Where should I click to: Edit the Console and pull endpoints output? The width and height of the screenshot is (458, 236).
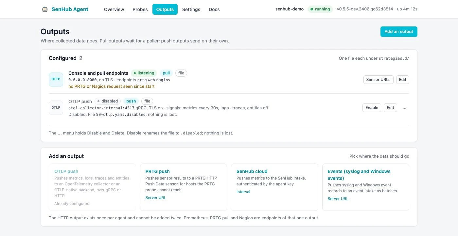(402, 80)
